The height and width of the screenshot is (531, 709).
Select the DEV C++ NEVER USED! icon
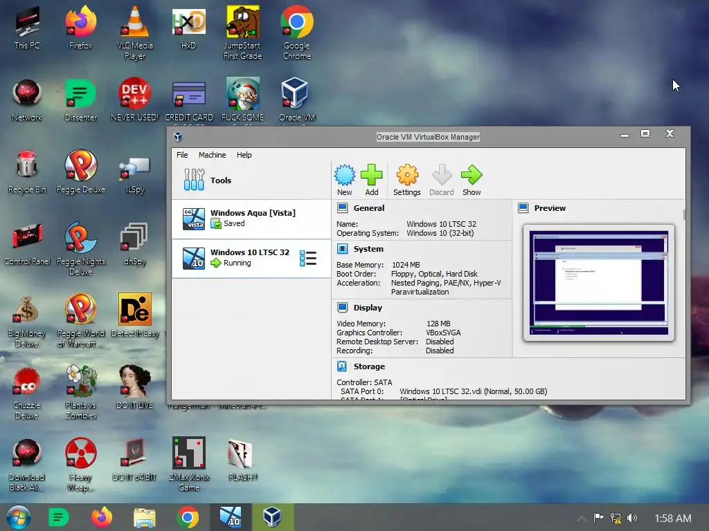(x=135, y=100)
